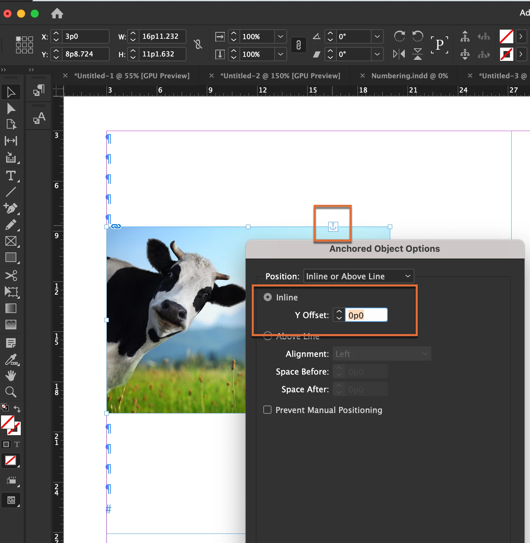
Task: Switch to Untitled-3 document tab
Action: coord(503,76)
